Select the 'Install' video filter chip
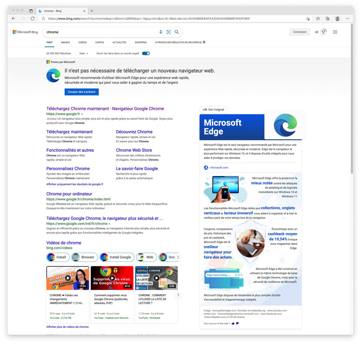Viewport: 361px width, 344px height. 58,257
